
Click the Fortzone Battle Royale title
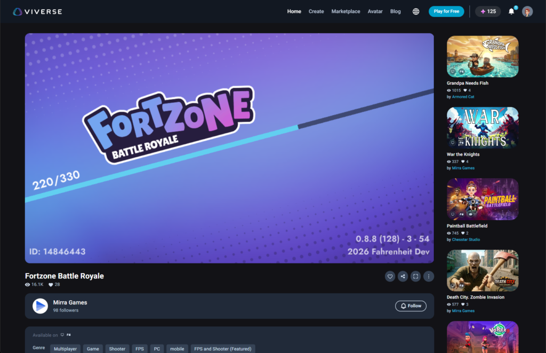(x=65, y=276)
